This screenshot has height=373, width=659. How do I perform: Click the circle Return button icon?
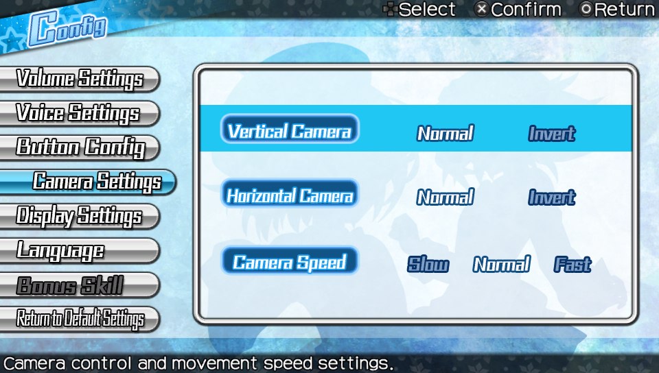pyautogui.click(x=586, y=9)
